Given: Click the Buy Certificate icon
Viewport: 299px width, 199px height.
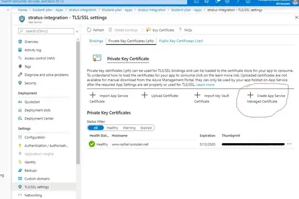Looking at the screenshot, I should coord(148,30).
